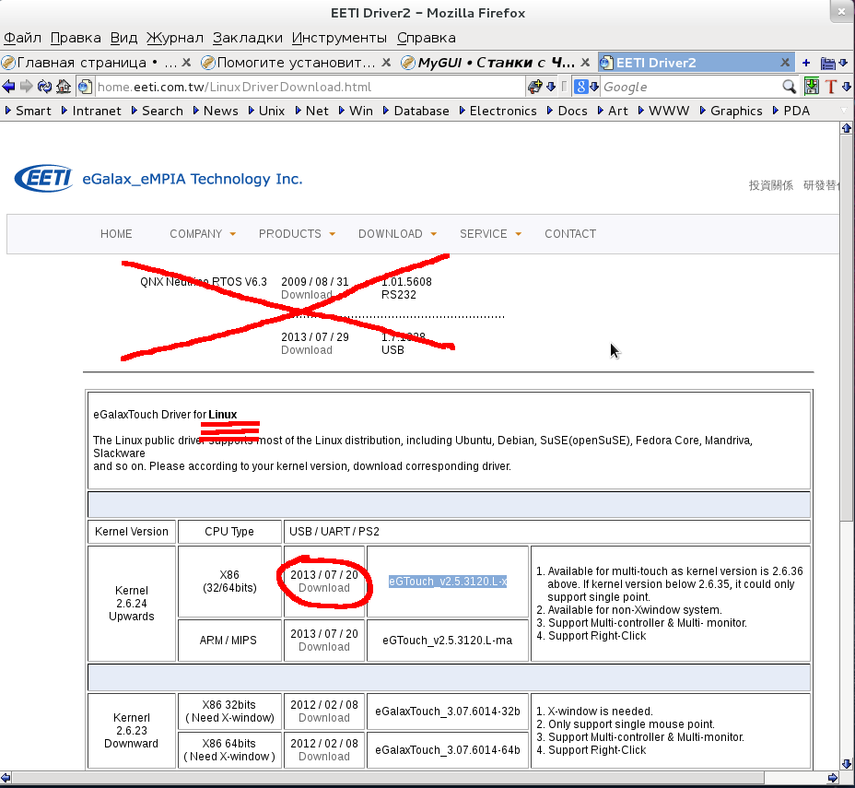Click the red T toolbar icon
855x788 pixels.
pyautogui.click(x=830, y=86)
